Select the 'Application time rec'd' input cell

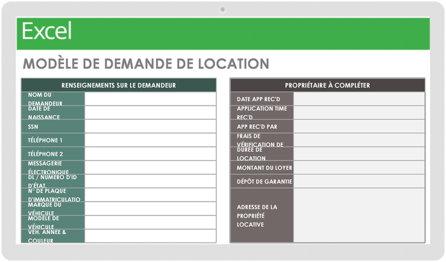(359, 113)
